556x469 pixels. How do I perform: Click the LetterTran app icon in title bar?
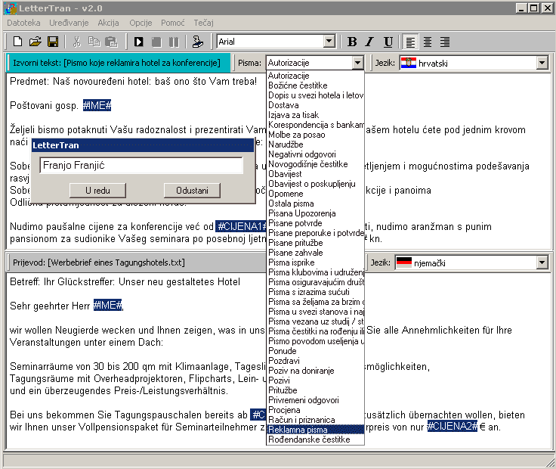click(11, 8)
